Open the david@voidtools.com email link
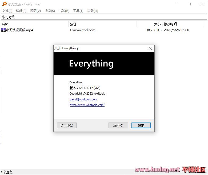 click(83, 99)
